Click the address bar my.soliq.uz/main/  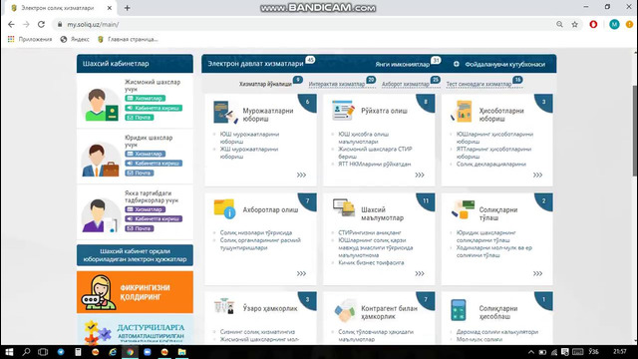pyautogui.click(x=301, y=24)
